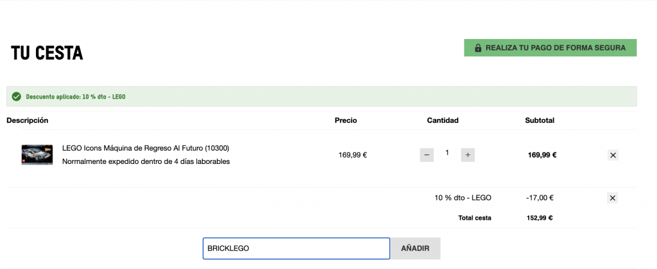This screenshot has width=657, height=269.
Task: Open LEGO Icons Máquina de Regreso link
Action: coord(146,148)
